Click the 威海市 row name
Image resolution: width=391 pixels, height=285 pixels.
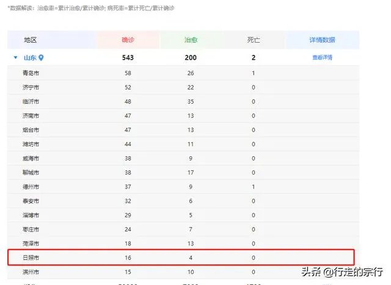pyautogui.click(x=31, y=159)
